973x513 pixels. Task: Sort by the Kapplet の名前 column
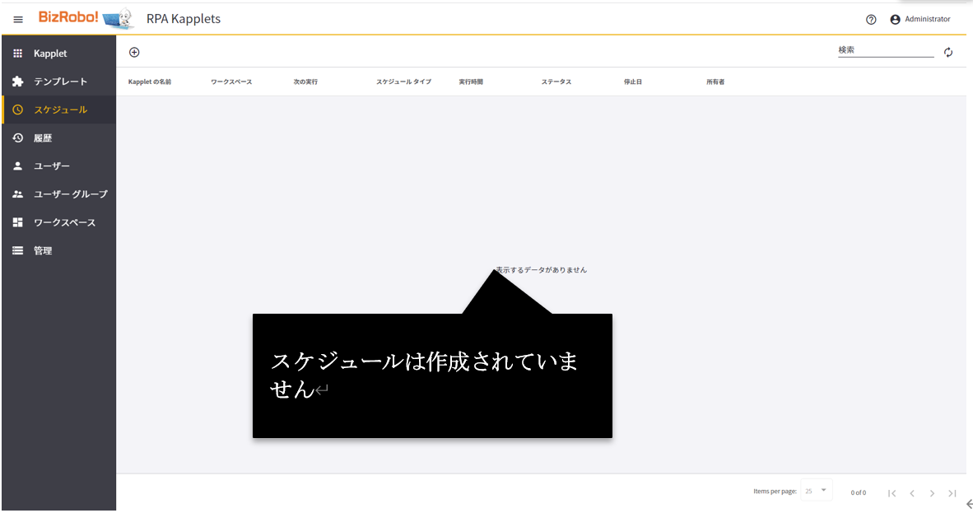coord(149,82)
